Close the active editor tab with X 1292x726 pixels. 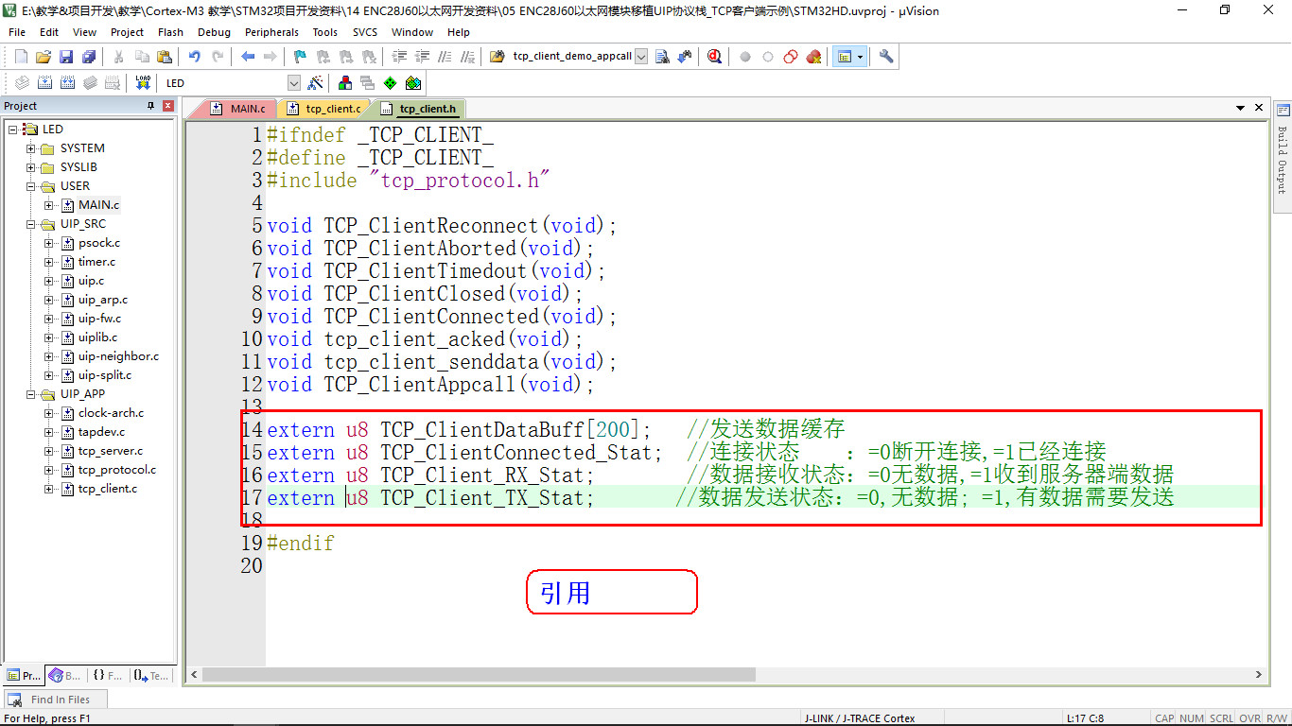(x=1259, y=109)
